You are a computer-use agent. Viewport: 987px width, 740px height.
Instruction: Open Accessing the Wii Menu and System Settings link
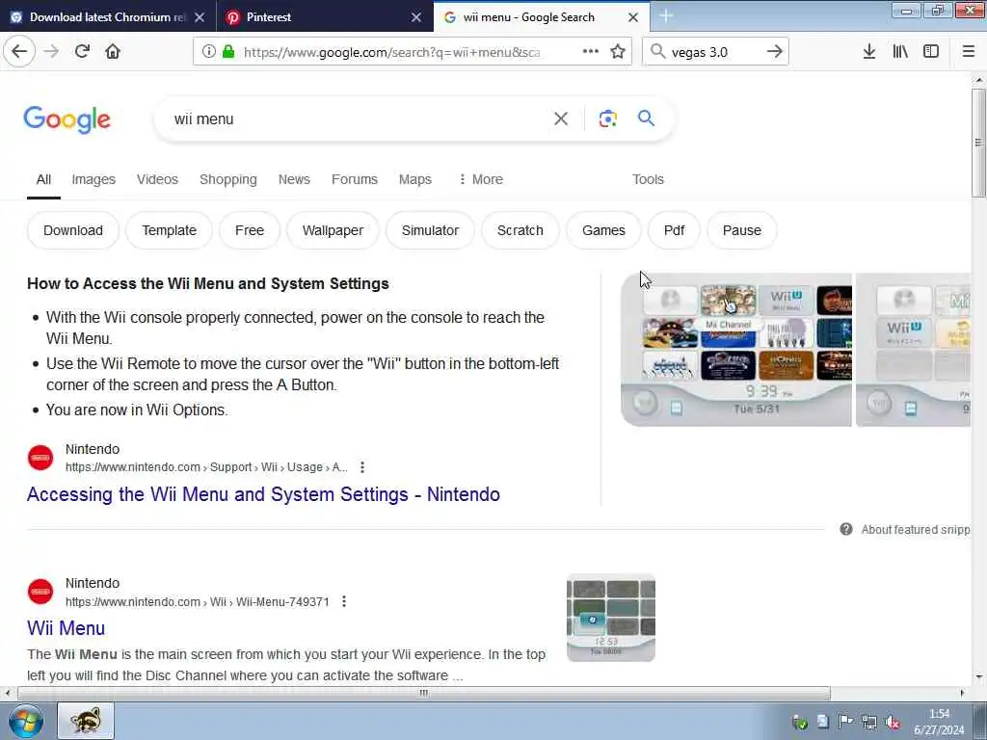coord(263,494)
